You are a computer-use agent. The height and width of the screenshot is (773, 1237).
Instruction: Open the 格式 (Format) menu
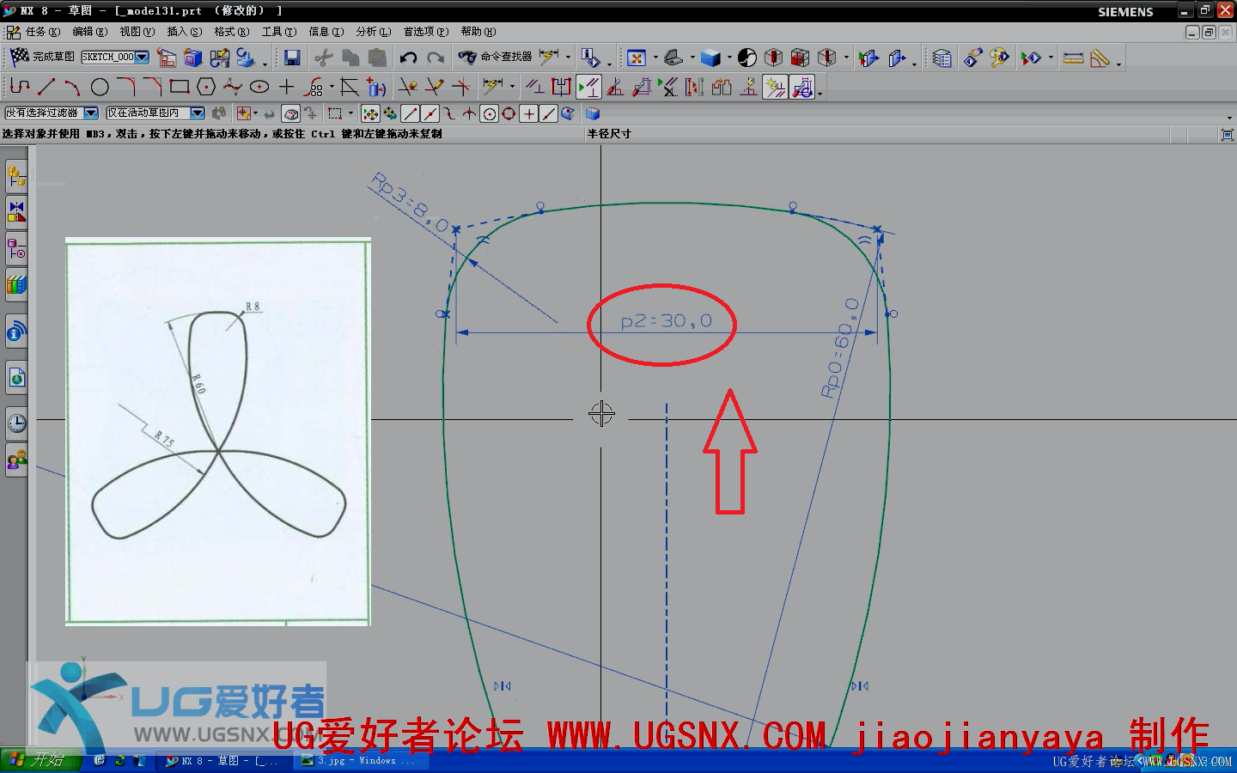(232, 32)
